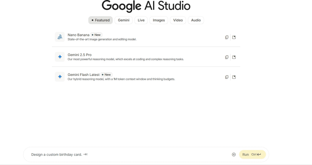Choose the Gemini 2.5 Pro model title
The image size is (312, 165).
(x=80, y=55)
